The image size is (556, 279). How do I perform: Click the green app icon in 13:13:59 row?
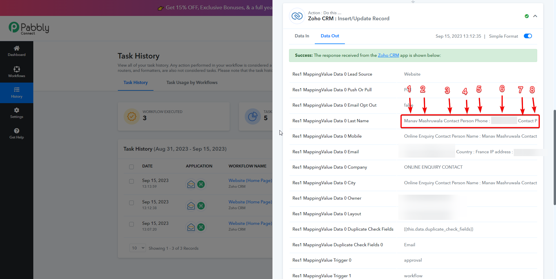click(201, 184)
